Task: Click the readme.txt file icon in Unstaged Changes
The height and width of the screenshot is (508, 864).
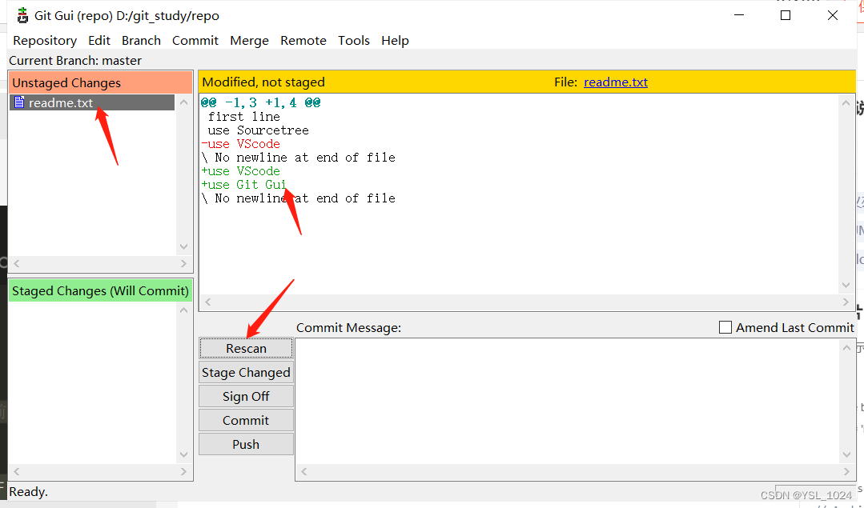Action: click(19, 102)
